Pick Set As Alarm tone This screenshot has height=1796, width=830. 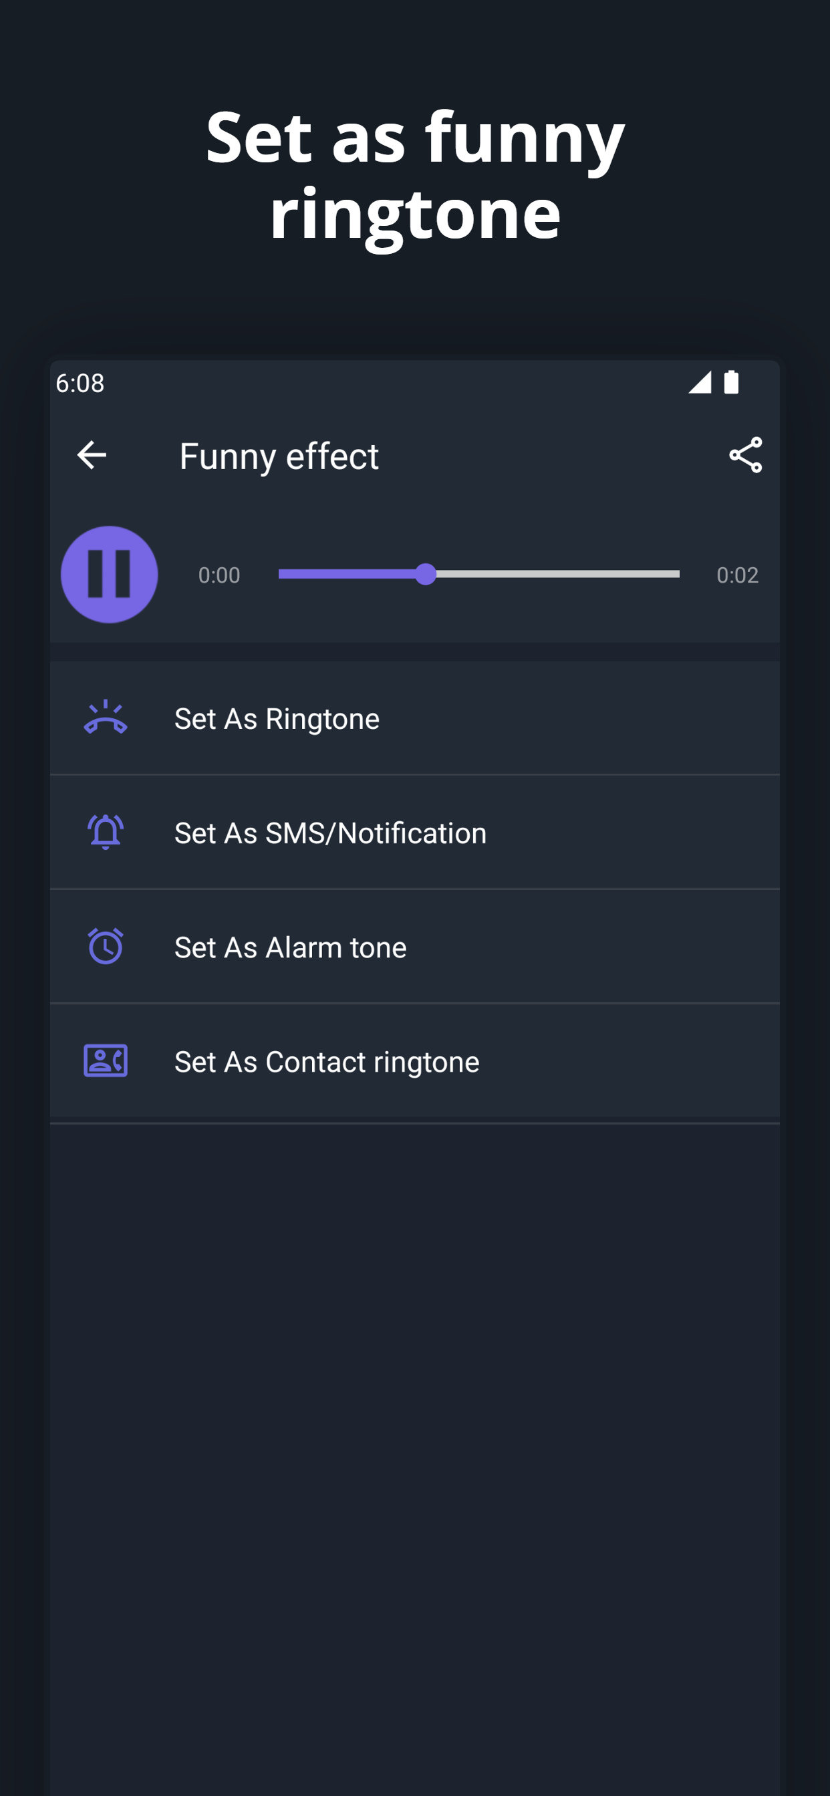(x=290, y=947)
